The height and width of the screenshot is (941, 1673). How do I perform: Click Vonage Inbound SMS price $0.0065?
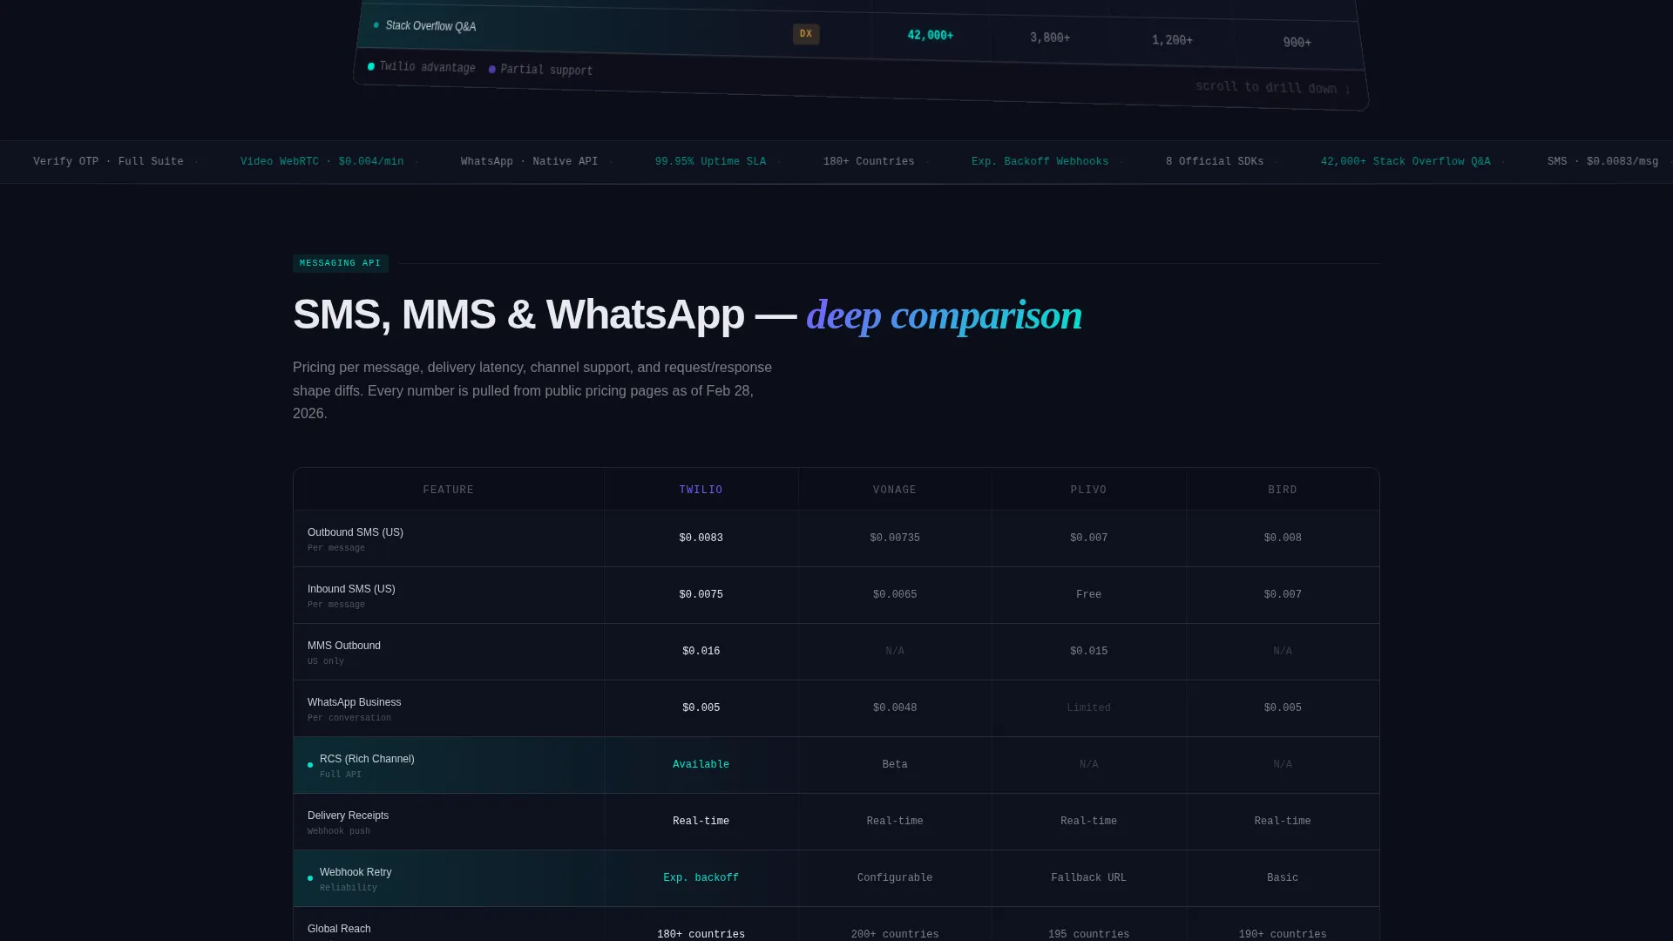tap(895, 594)
